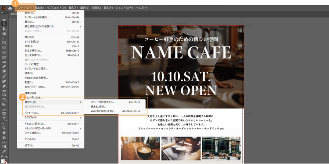Open the 書式(T) menu

point(73,8)
